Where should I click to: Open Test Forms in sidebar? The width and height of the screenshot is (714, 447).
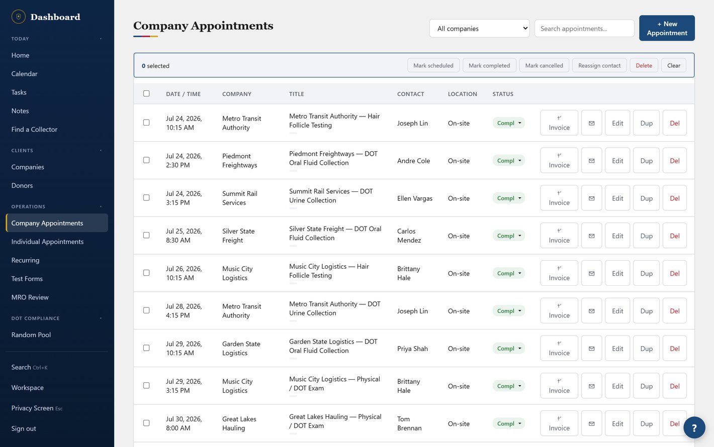pos(57,279)
